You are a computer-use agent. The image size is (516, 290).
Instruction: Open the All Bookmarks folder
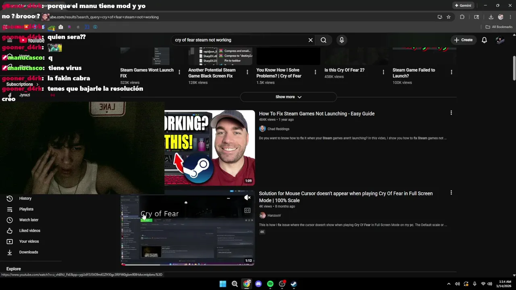(499, 27)
